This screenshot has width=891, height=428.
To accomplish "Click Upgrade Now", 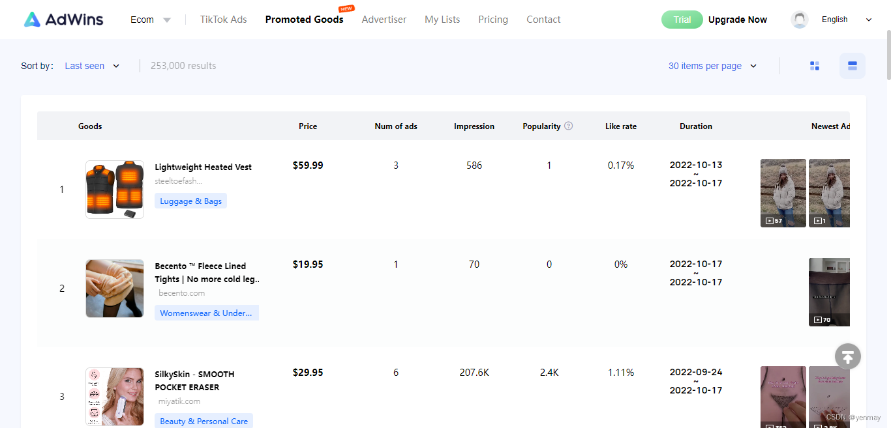I will point(738,20).
